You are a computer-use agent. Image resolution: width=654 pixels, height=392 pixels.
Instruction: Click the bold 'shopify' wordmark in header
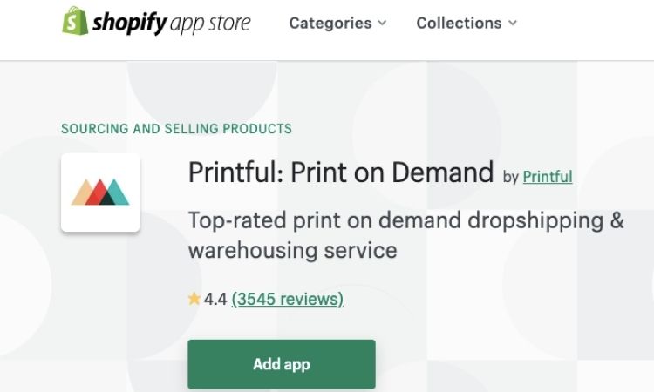pos(130,23)
